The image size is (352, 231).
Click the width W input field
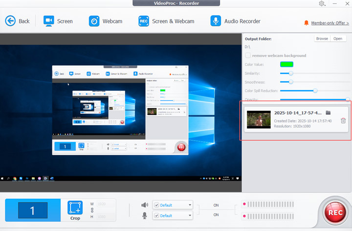106,204
